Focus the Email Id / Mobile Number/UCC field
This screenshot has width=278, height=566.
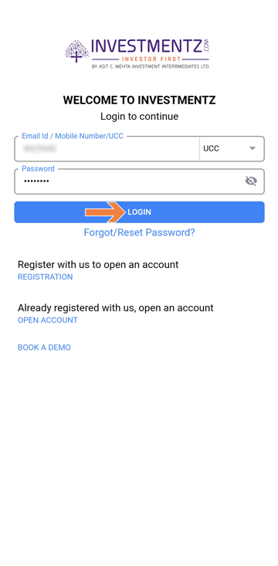[107, 149]
